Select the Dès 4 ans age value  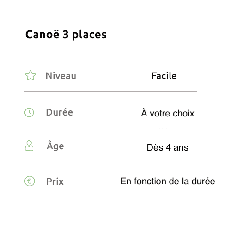[168, 147]
